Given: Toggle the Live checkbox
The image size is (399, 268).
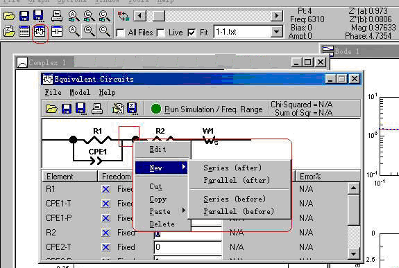Looking at the screenshot, I should coord(161,33).
